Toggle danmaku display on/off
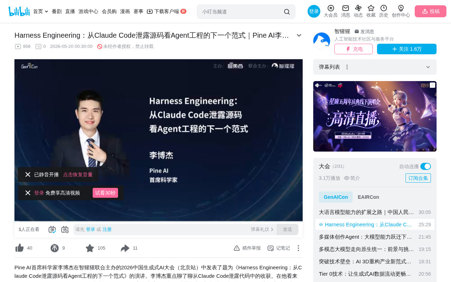Screen dimensions: 451x282 (52, 229)
